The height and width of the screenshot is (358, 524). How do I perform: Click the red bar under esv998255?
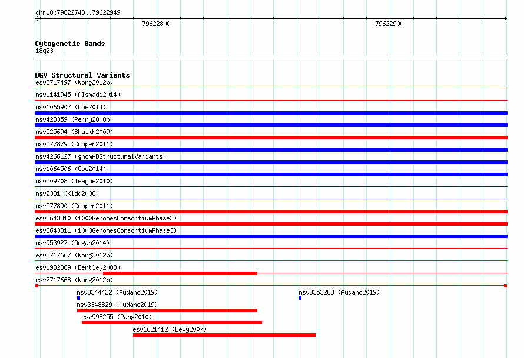pyautogui.click(x=172, y=323)
